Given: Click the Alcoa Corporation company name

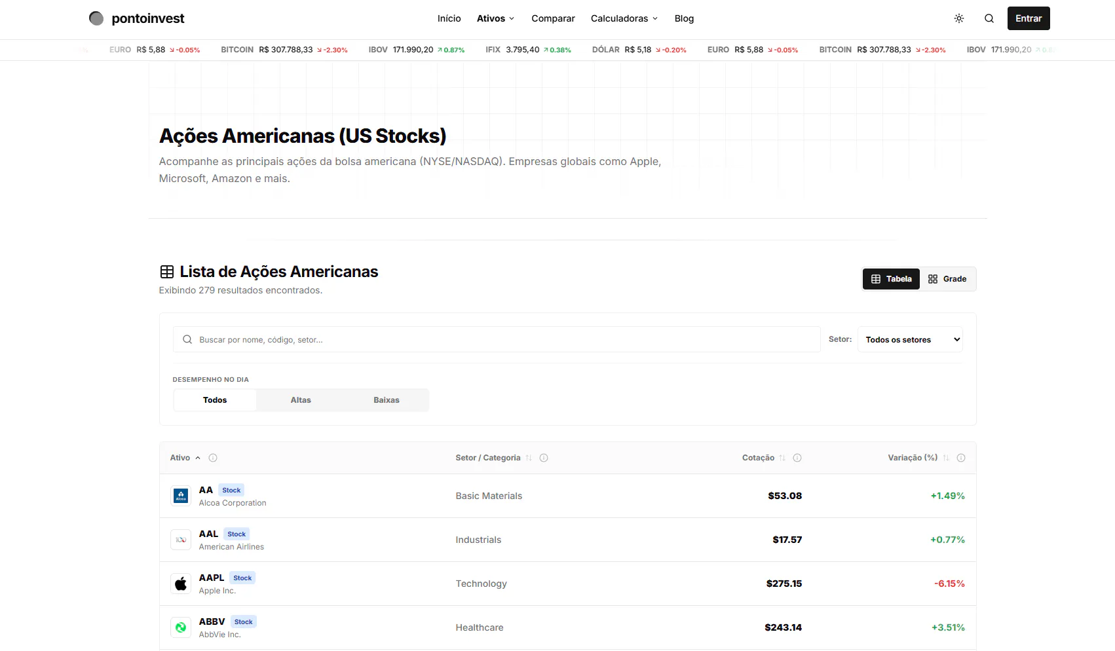Looking at the screenshot, I should [233, 503].
